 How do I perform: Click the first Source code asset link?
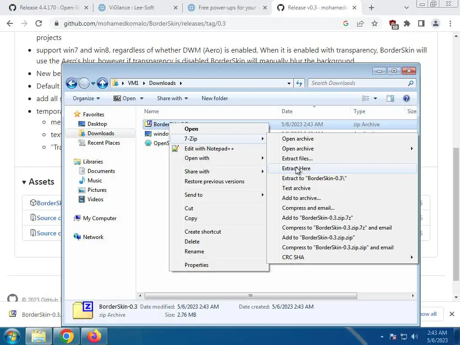click(49, 218)
